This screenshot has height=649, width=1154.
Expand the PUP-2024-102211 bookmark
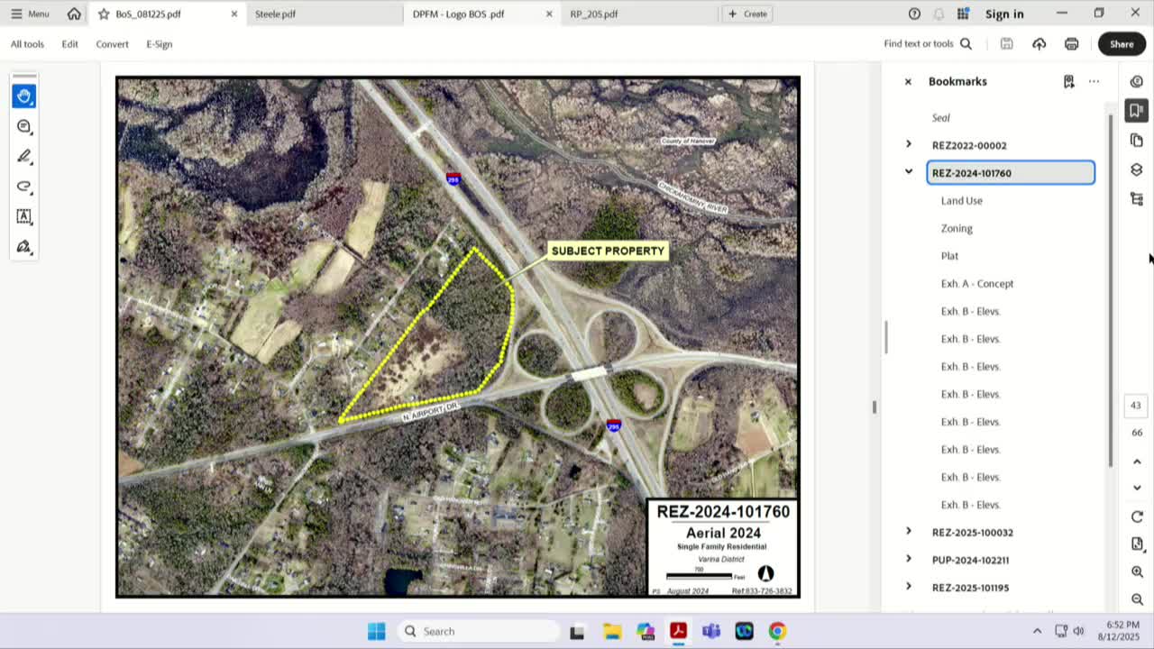point(909,559)
